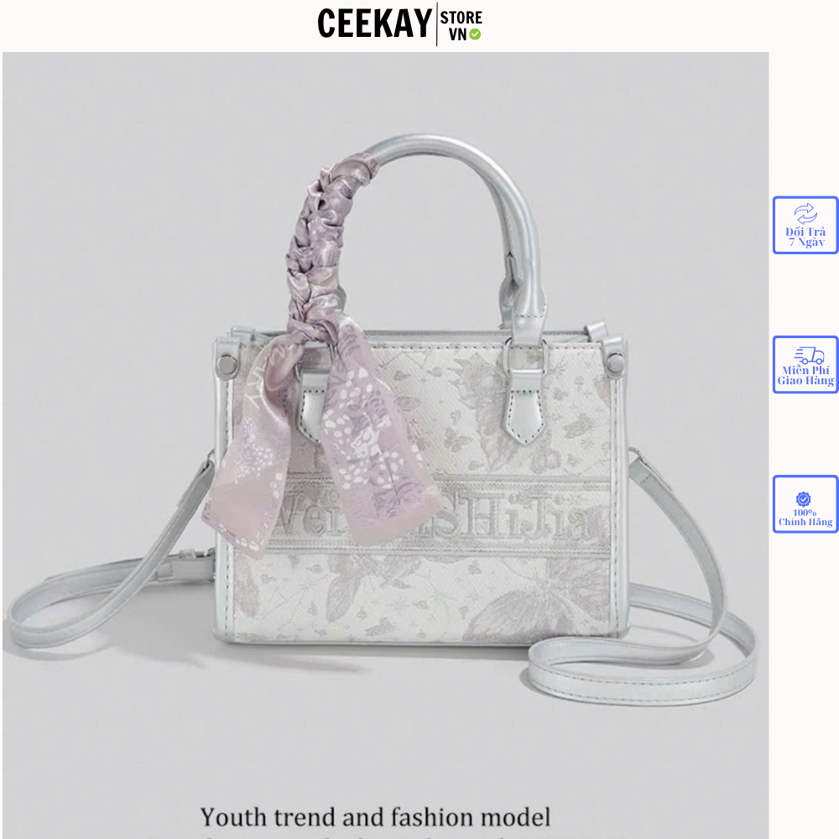Select the Youth trend and fashion model caption
Viewport: 839px width, 839px height.
[x=375, y=817]
